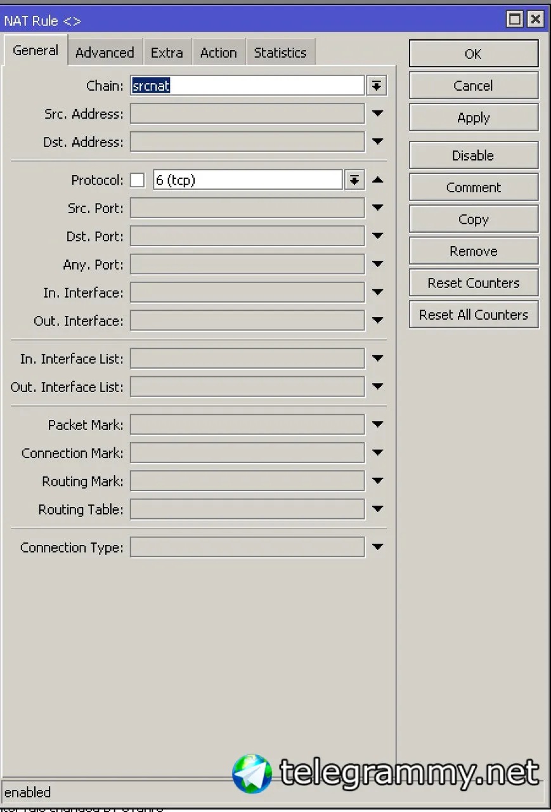Apply the NAT rule settings

pos(474,118)
